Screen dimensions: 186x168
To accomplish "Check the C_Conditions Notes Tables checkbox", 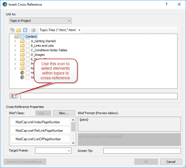I will pos(28,50).
